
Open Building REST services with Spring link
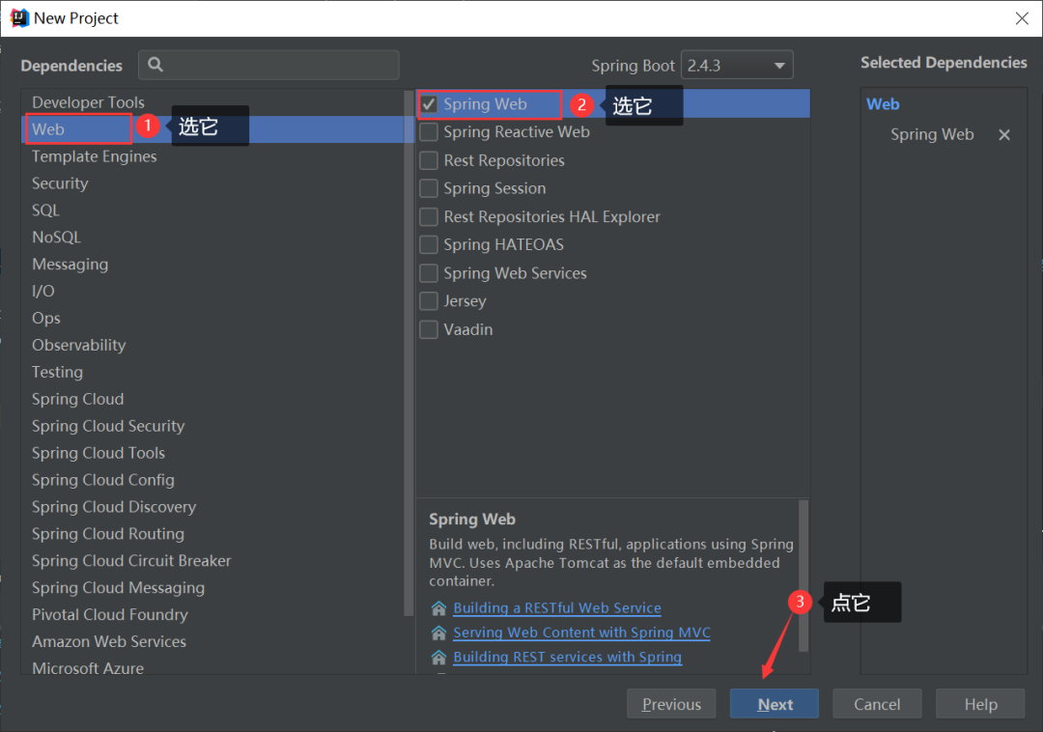(568, 658)
